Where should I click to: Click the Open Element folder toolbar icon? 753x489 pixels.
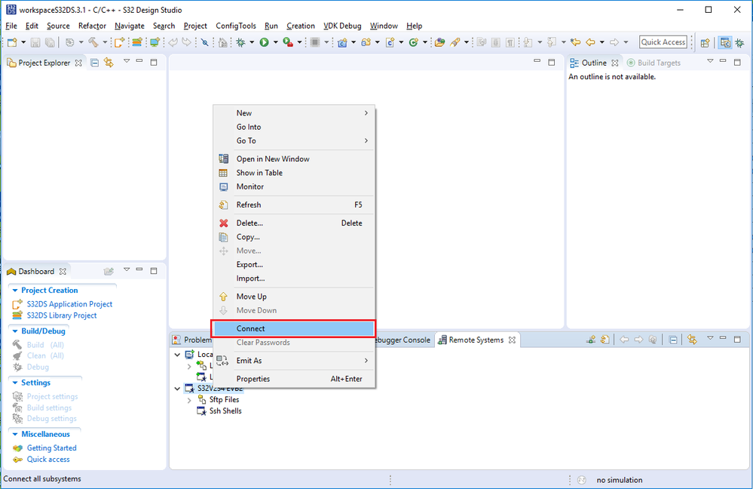[440, 42]
